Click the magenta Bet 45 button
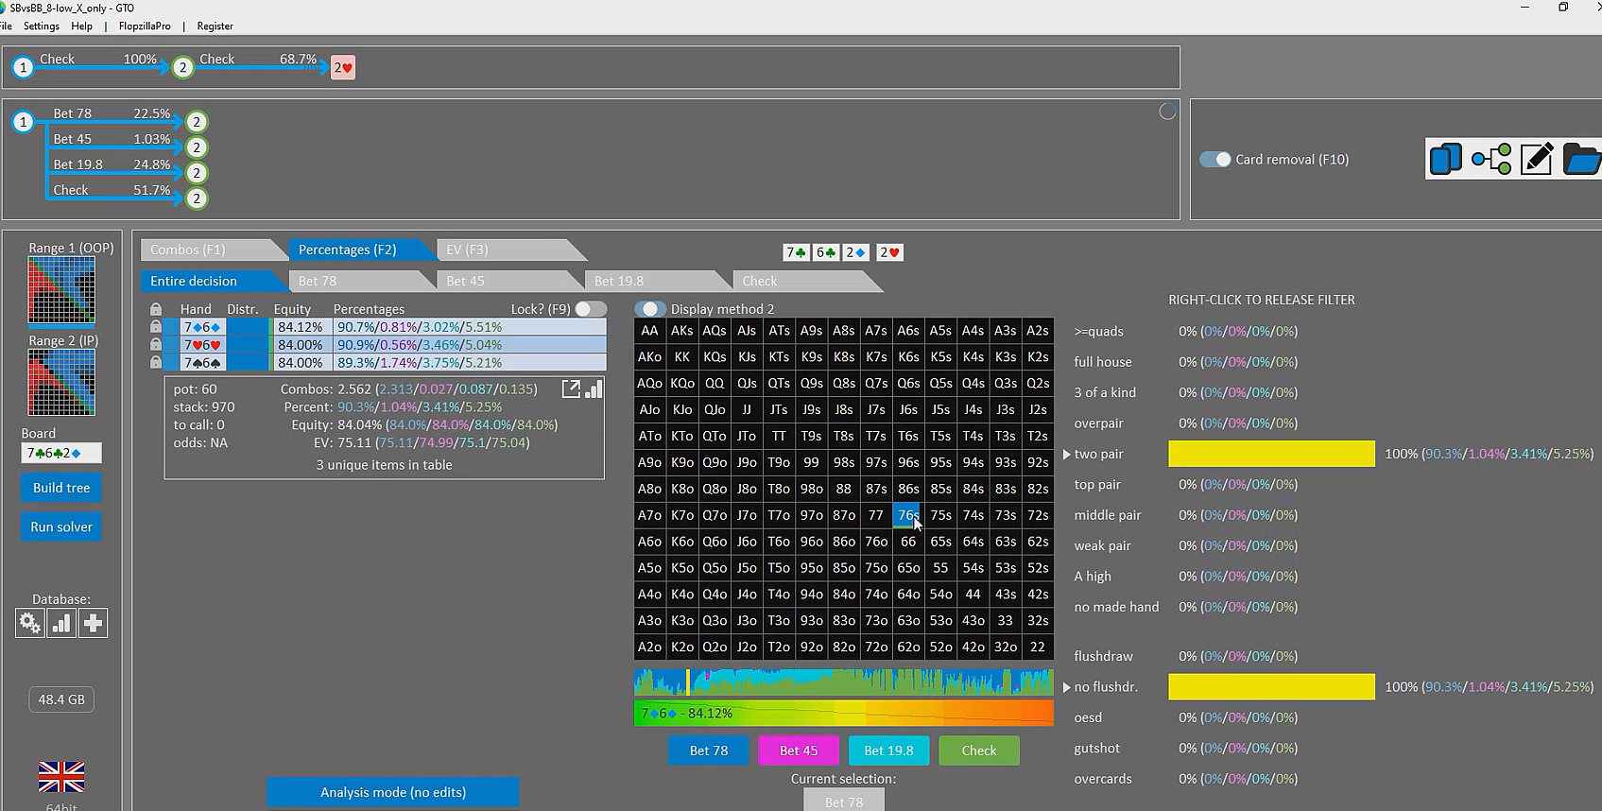 point(799,751)
